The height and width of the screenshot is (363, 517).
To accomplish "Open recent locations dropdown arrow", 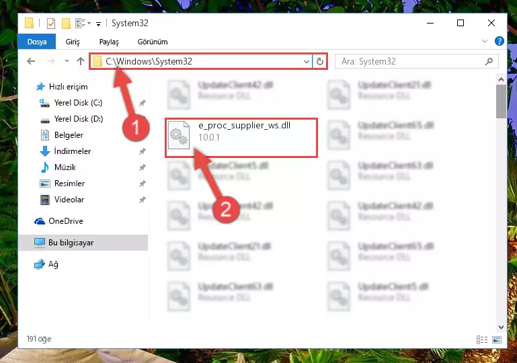I will click(67, 61).
